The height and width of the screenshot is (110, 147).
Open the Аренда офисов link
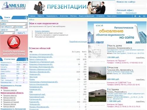(9, 106)
